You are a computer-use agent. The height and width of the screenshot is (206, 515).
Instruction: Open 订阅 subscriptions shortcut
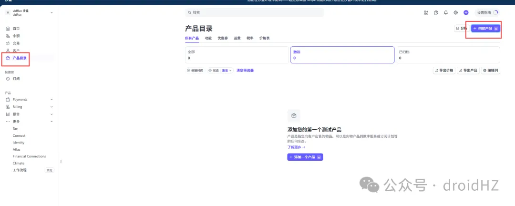[16, 79]
